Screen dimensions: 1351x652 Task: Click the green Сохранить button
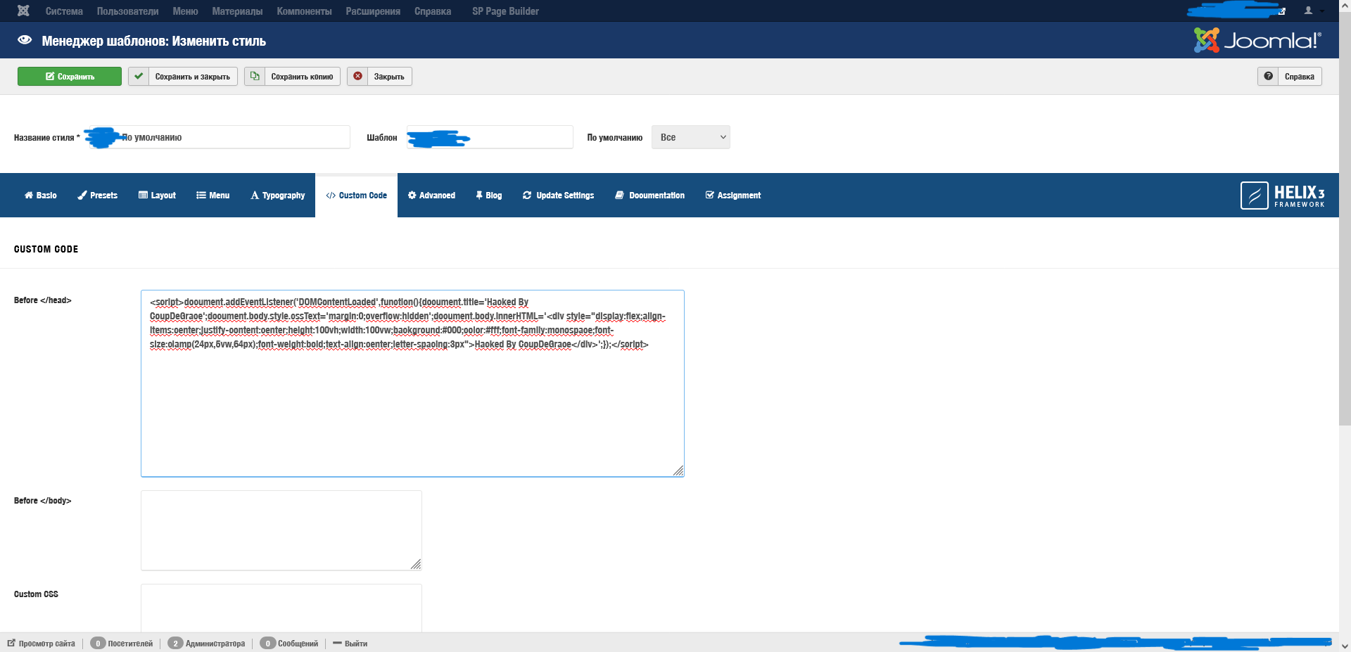click(70, 77)
